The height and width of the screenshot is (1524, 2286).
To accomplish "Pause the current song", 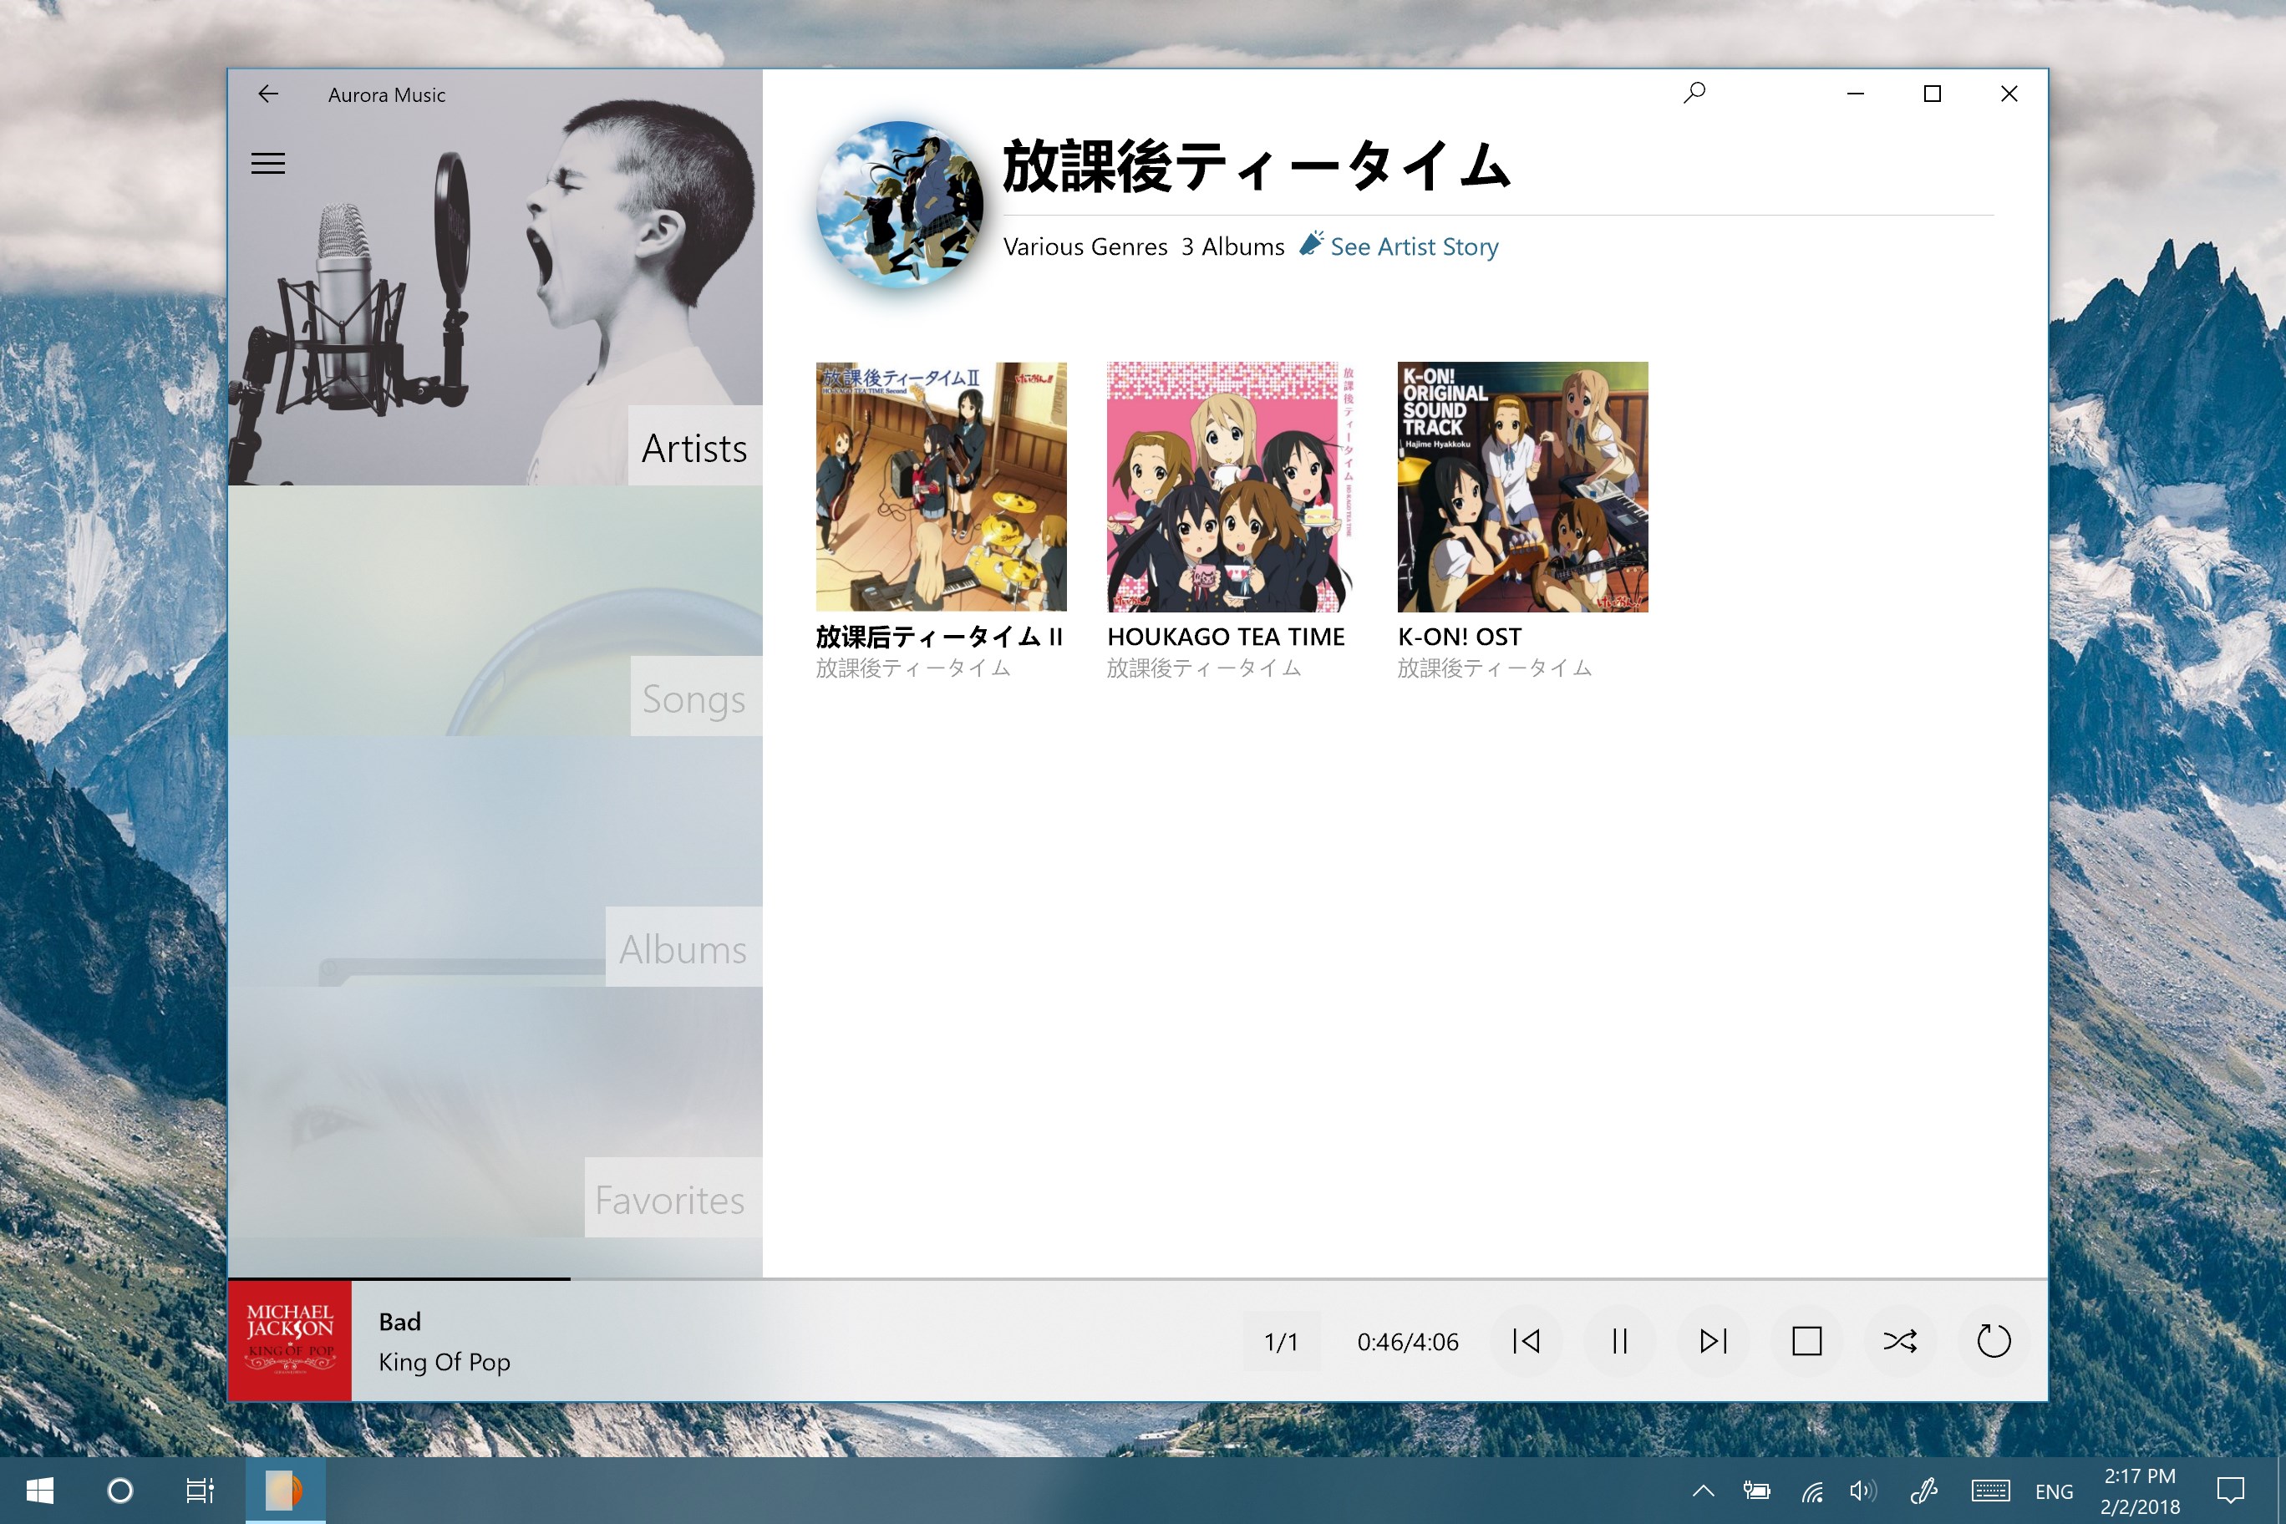I will pos(1619,1341).
